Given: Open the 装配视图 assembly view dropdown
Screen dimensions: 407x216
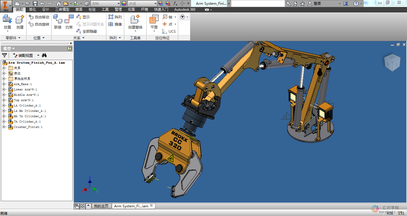Looking at the screenshot, I should pos(38,55).
